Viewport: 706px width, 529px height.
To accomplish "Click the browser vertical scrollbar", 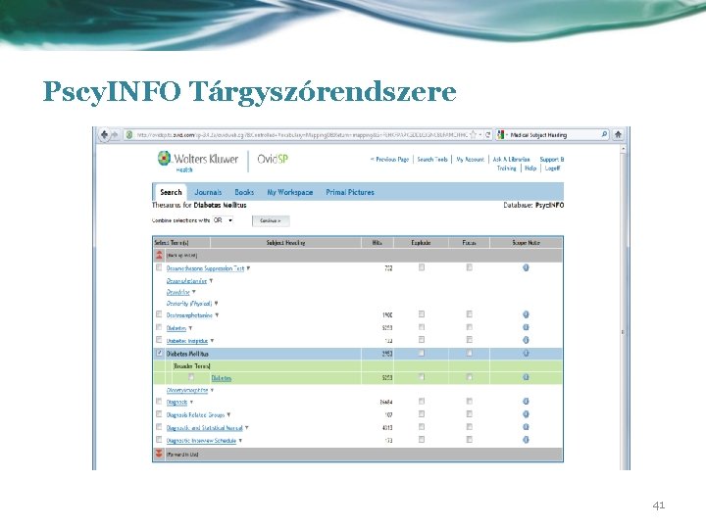I will click(624, 309).
